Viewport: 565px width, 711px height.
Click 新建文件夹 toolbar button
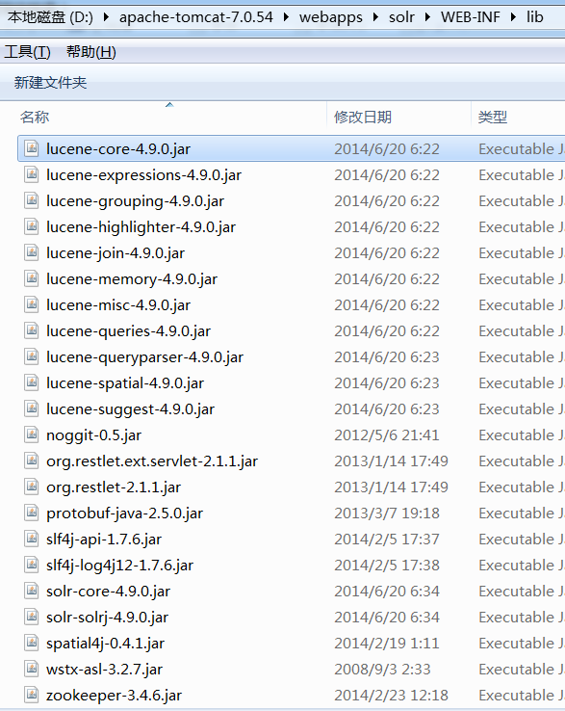pyautogui.click(x=50, y=83)
